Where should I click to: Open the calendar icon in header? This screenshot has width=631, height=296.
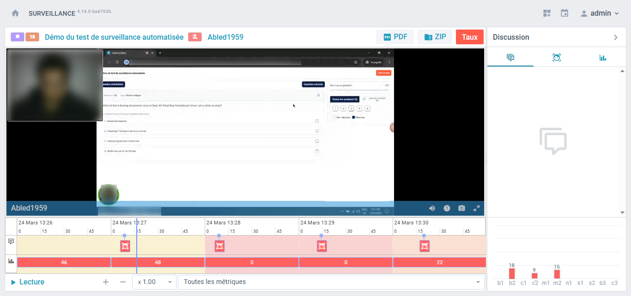tap(564, 13)
